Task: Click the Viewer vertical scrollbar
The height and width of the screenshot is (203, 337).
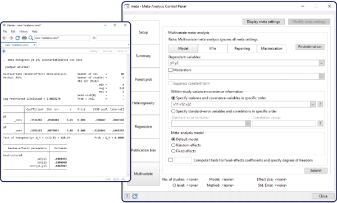Action: click(128, 115)
